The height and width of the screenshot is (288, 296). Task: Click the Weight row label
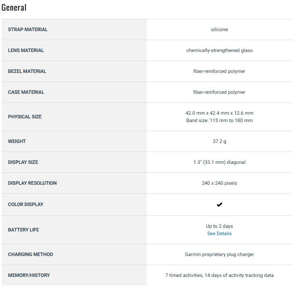(x=17, y=141)
